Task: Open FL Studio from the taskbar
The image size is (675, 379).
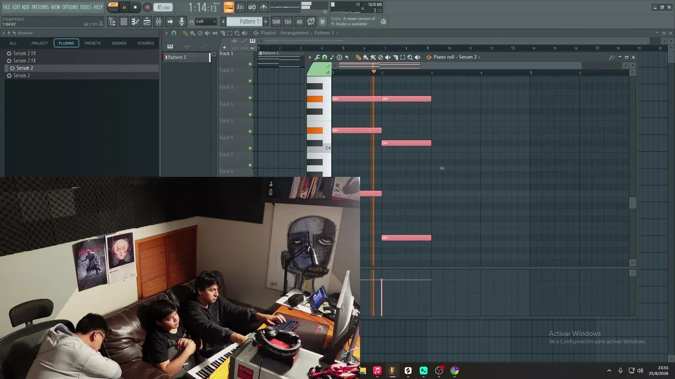Action: pyautogui.click(x=392, y=371)
